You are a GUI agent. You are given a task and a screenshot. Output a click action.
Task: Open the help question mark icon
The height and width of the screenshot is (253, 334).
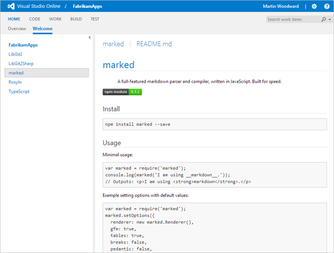[327, 6]
